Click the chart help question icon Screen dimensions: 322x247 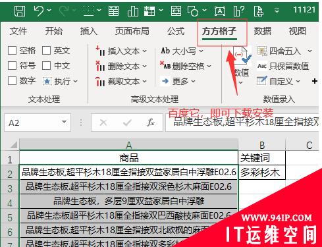click(x=239, y=11)
